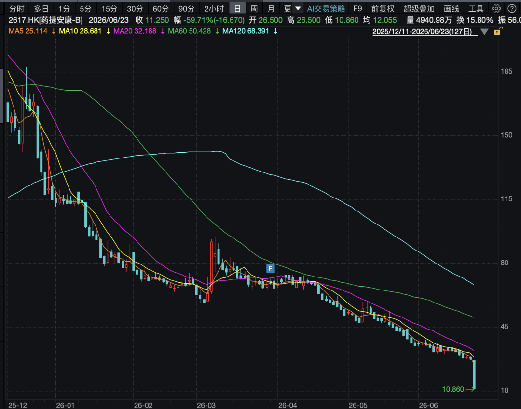Select the 日 daily chart tab
The width and height of the screenshot is (521, 409).
[x=237, y=9]
